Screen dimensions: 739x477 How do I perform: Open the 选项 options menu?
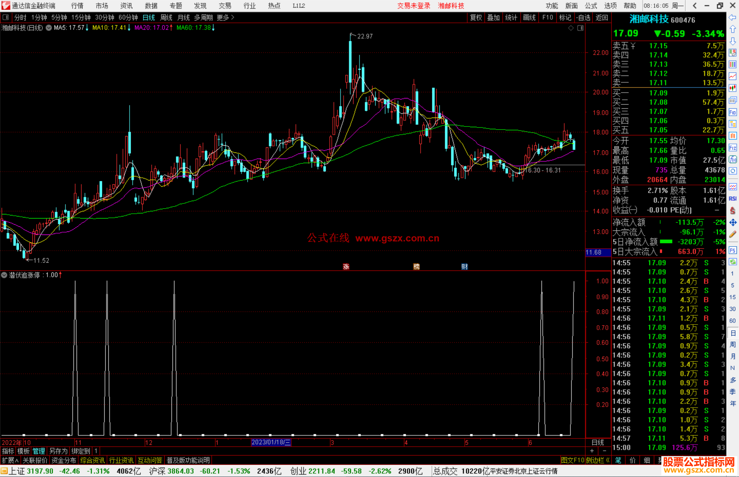[x=610, y=5]
